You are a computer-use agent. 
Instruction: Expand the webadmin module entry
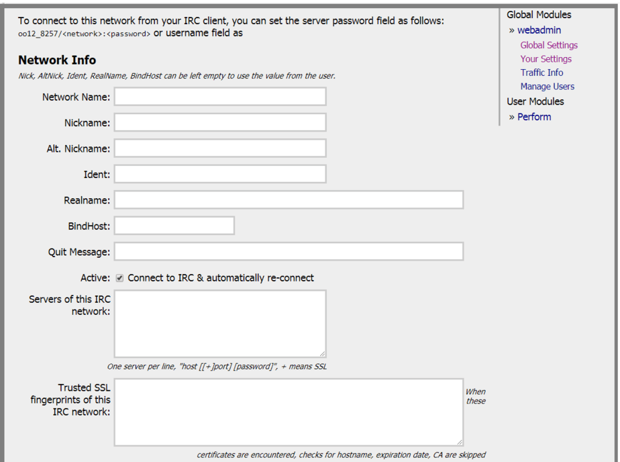coord(513,30)
